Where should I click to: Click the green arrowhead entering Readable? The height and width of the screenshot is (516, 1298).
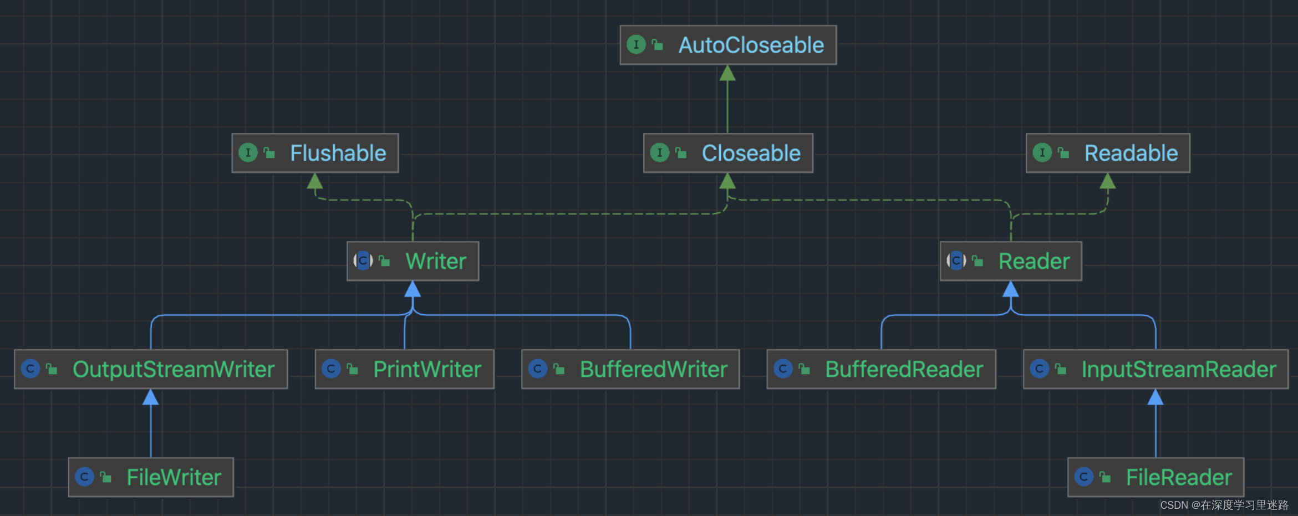(x=1108, y=181)
